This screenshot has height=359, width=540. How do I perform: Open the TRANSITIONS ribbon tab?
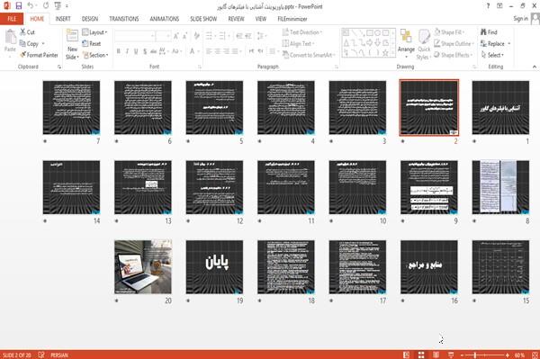[124, 19]
